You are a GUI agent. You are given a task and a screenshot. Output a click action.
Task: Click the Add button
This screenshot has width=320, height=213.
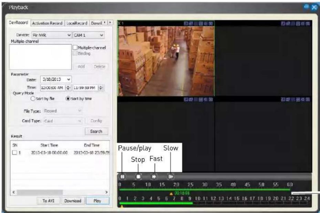tap(81, 67)
